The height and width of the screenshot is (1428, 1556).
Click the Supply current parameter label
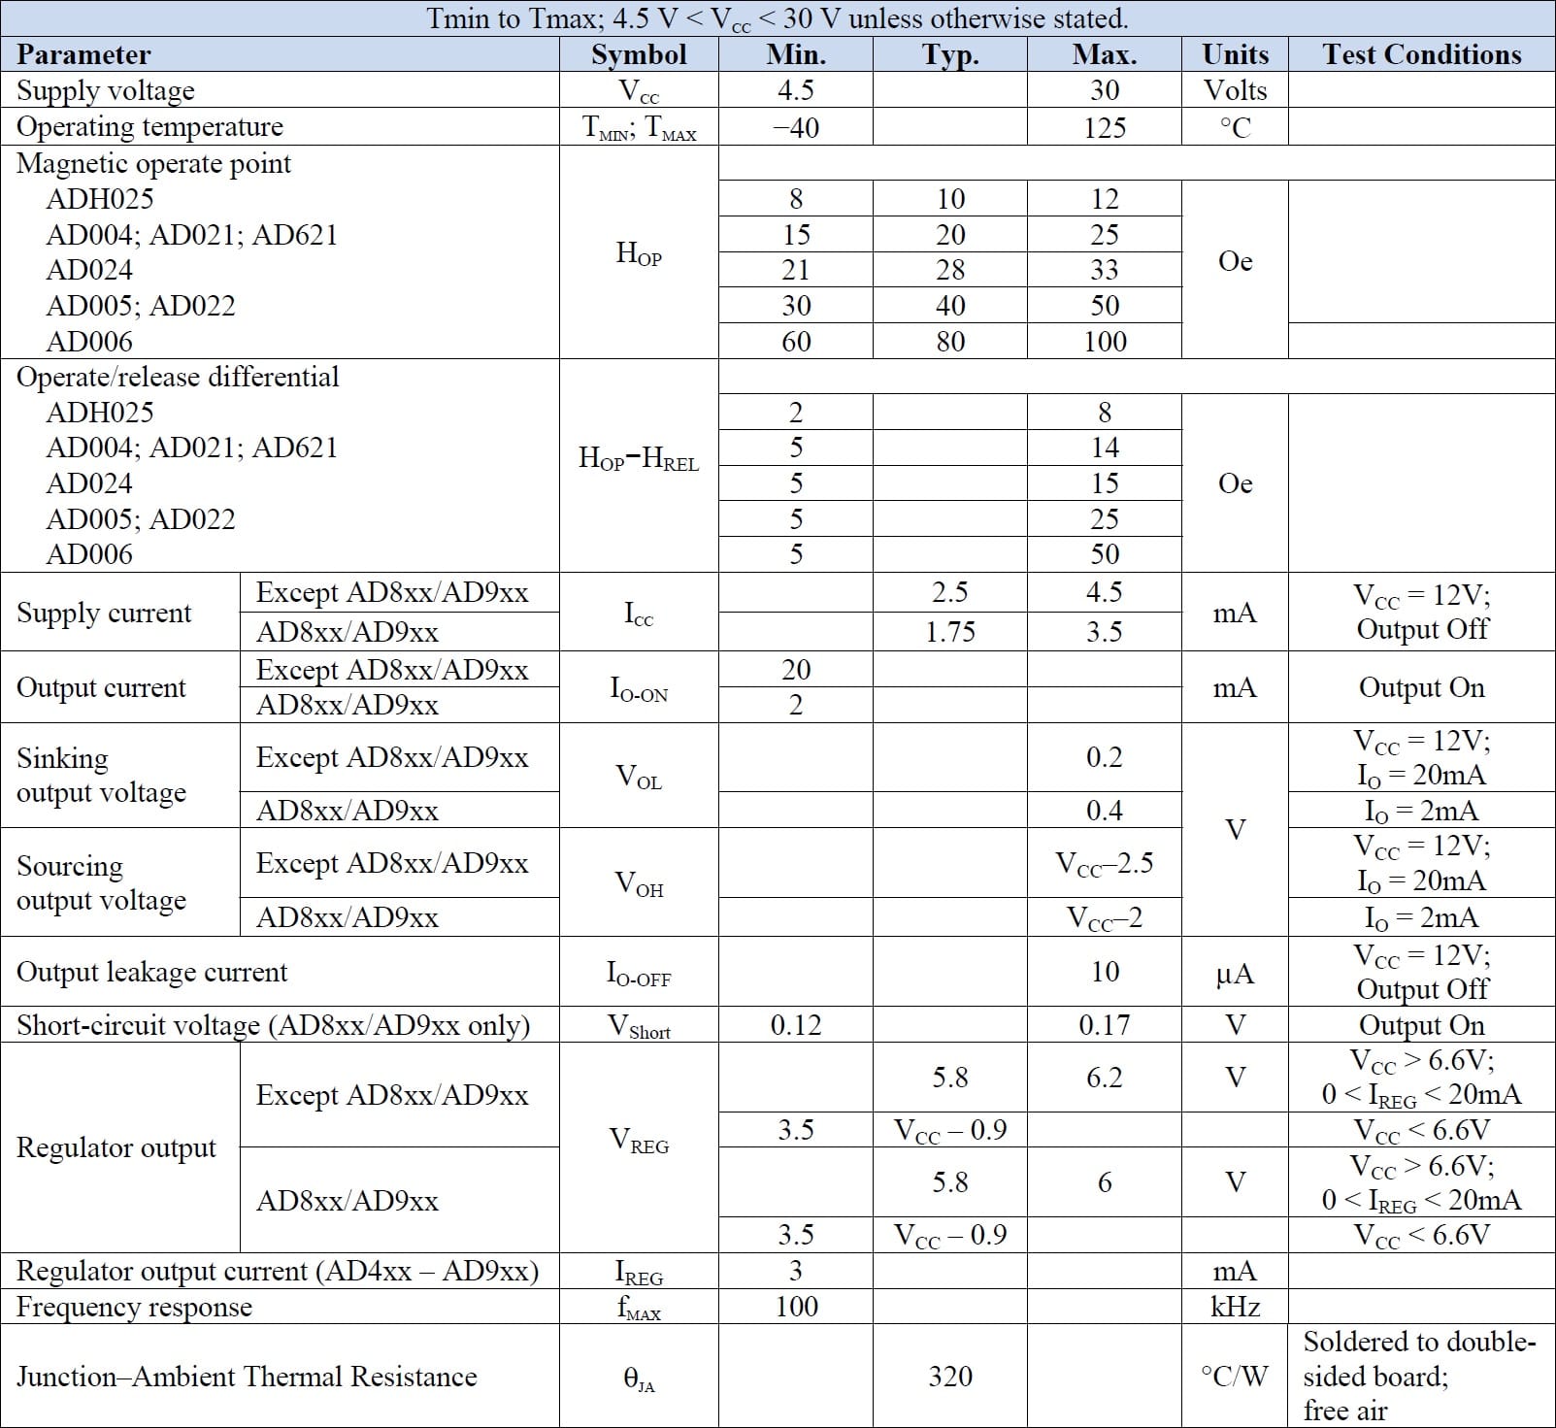point(104,613)
